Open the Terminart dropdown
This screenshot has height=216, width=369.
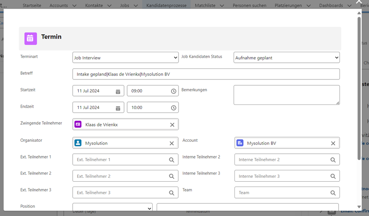pos(125,58)
